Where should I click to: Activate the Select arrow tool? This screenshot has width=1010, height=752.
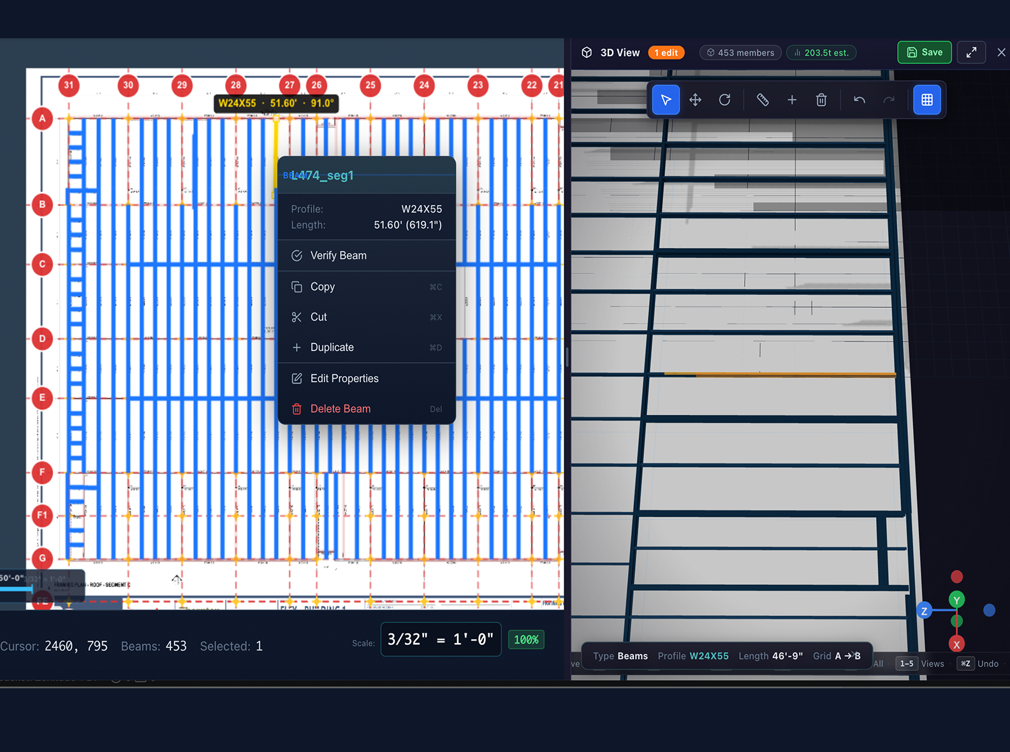[x=666, y=100]
